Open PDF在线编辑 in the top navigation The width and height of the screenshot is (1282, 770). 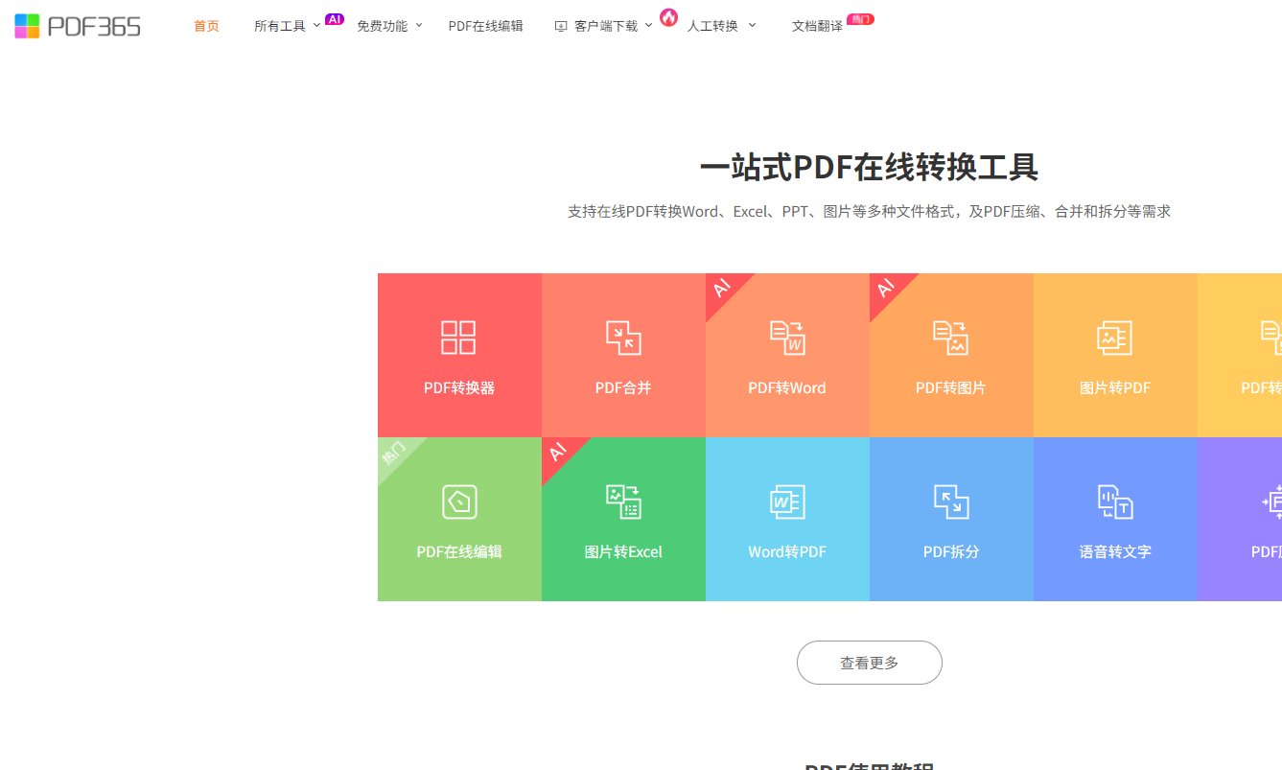[485, 26]
